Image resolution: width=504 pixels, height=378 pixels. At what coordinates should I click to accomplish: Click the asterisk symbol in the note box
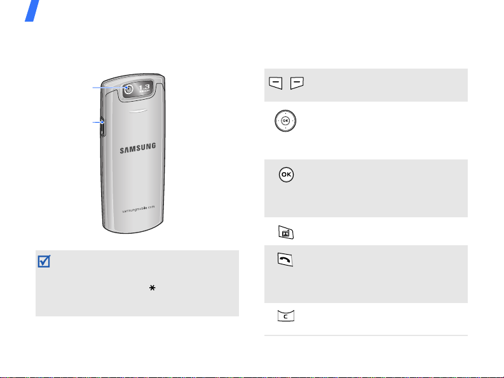click(153, 288)
